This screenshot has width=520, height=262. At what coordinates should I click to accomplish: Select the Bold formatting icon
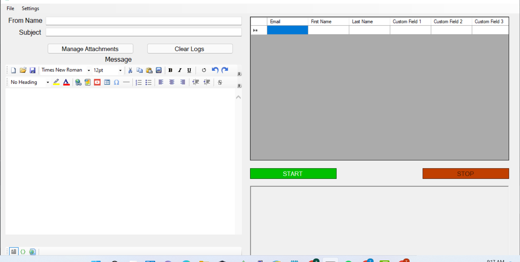pyautogui.click(x=170, y=70)
